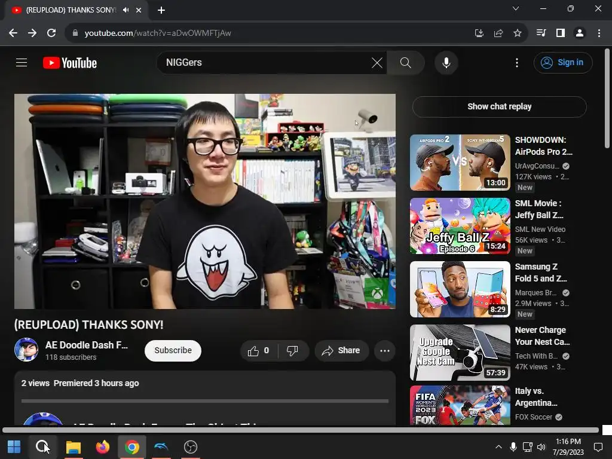Open Chrome media controls icon
Image resolution: width=612 pixels, height=459 pixels.
[x=541, y=33]
